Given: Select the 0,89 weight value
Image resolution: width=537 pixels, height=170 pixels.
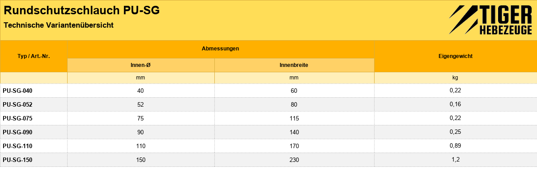Looking at the screenshot, I should [455, 146].
